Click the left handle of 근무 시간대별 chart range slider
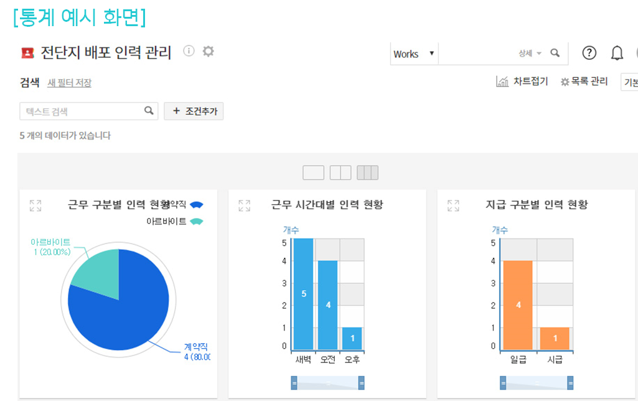638x401 pixels. (294, 383)
